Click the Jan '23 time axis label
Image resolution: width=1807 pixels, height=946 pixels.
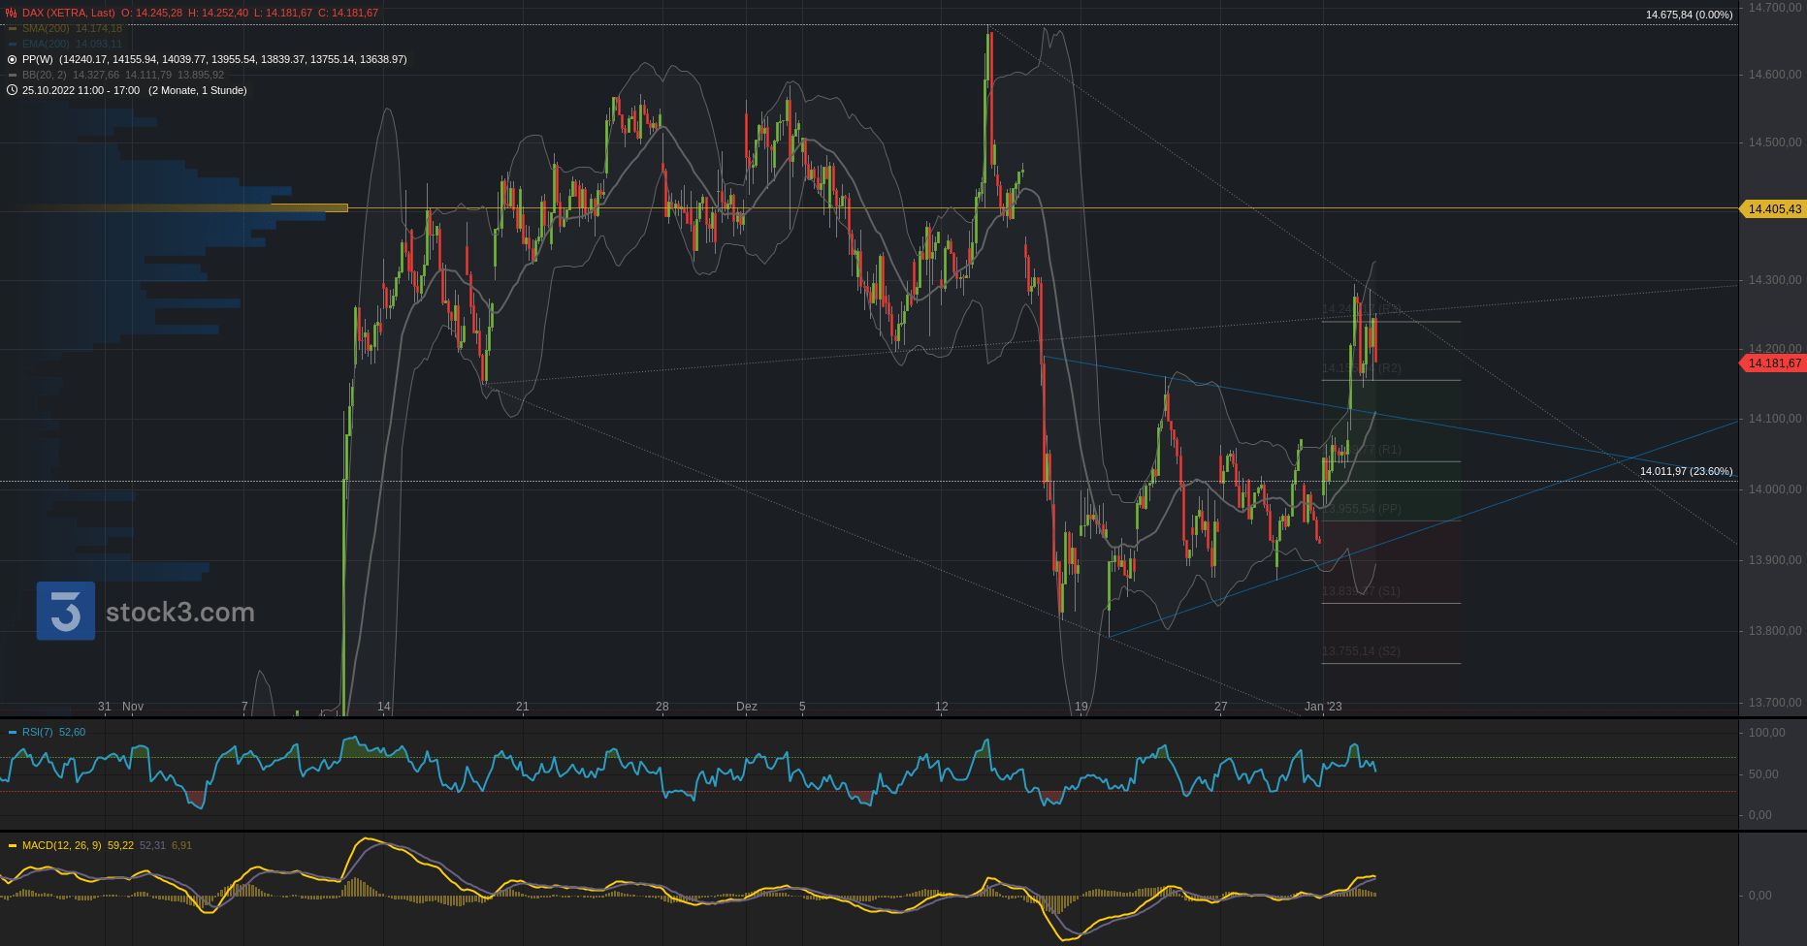click(x=1323, y=707)
